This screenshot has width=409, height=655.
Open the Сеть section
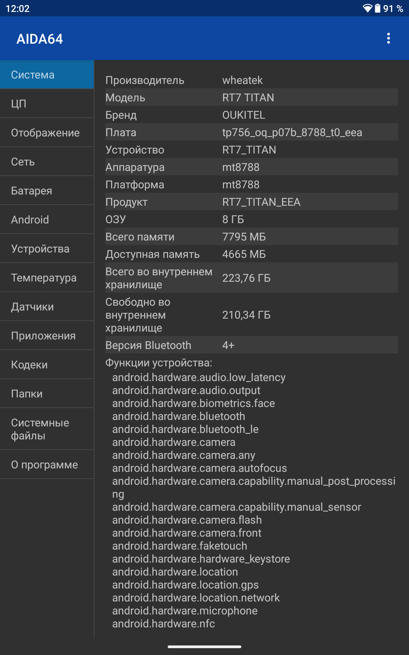point(47,162)
